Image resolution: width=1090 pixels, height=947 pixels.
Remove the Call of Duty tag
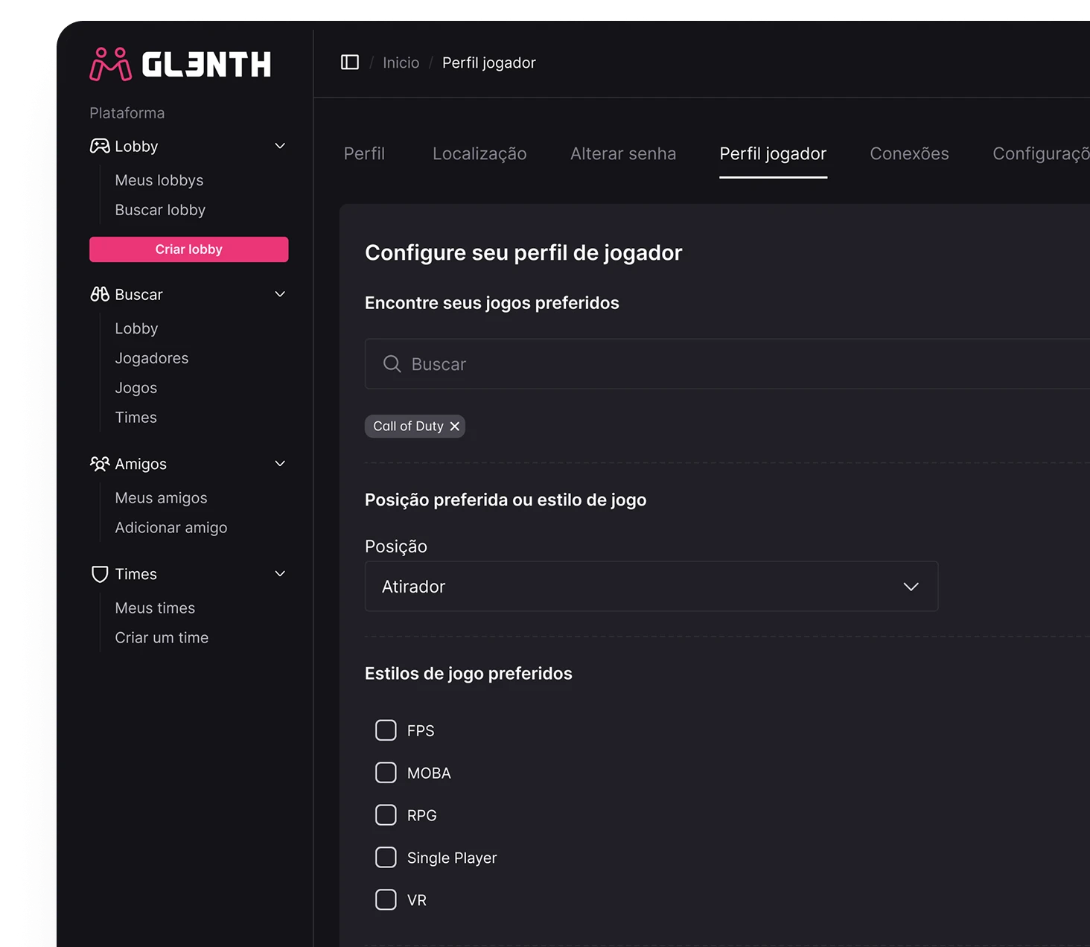pyautogui.click(x=455, y=427)
